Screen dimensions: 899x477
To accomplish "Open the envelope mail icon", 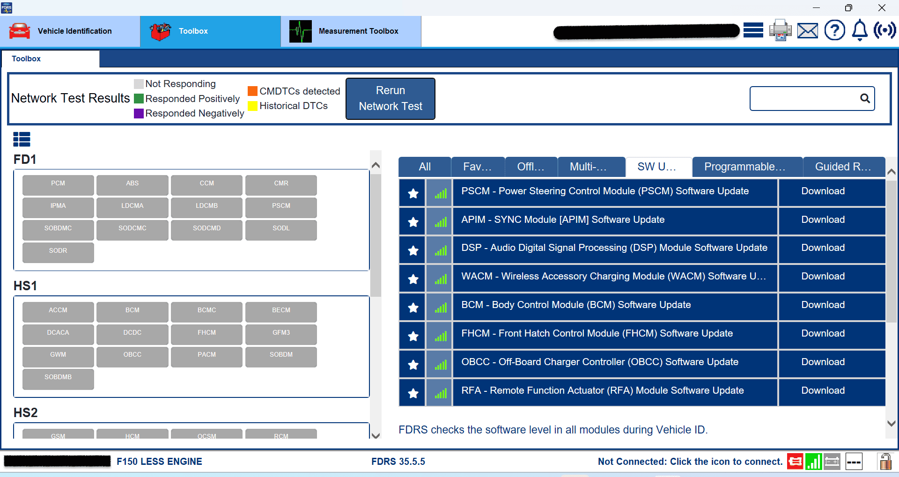I will pos(807,31).
